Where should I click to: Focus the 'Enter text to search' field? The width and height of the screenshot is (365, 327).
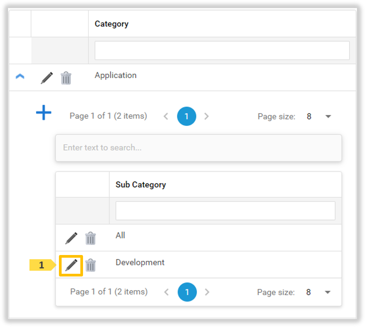pyautogui.click(x=199, y=148)
